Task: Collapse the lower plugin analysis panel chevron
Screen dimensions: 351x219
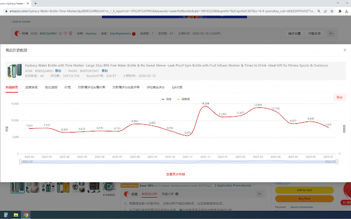Action: click(259, 194)
